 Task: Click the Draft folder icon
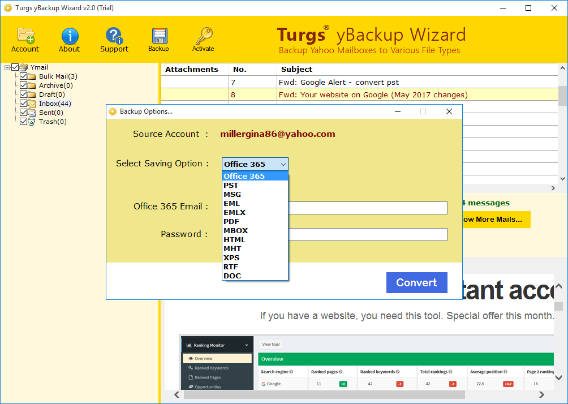tap(32, 94)
